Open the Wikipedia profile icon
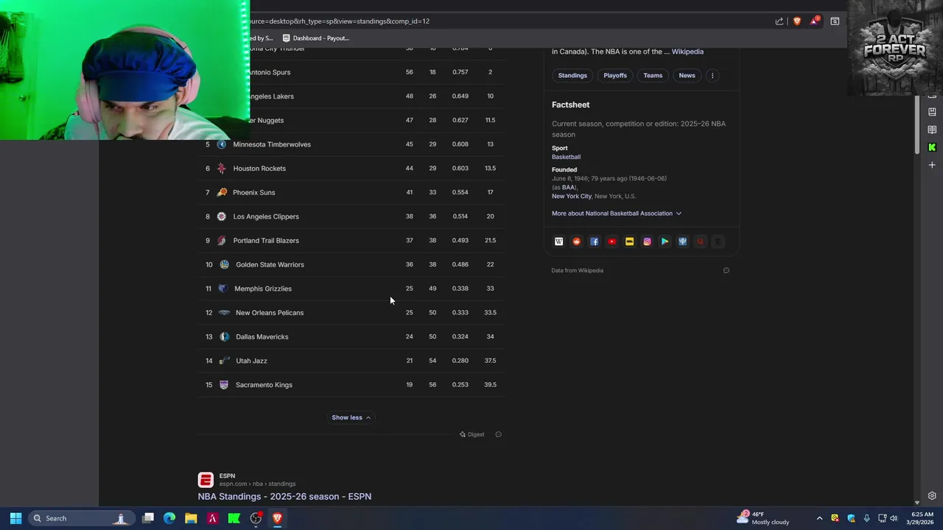The height and width of the screenshot is (530, 943). 558,241
